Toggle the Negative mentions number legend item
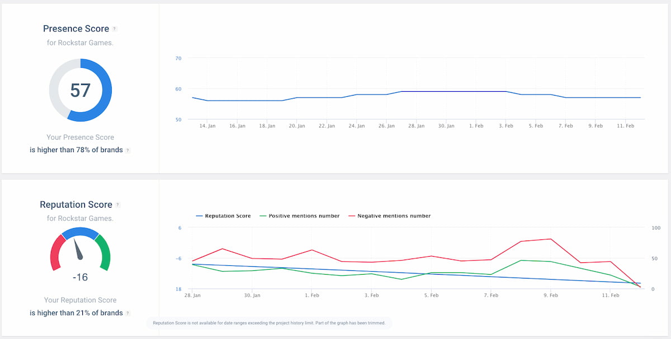Image resolution: width=671 pixels, height=339 pixels. (394, 215)
